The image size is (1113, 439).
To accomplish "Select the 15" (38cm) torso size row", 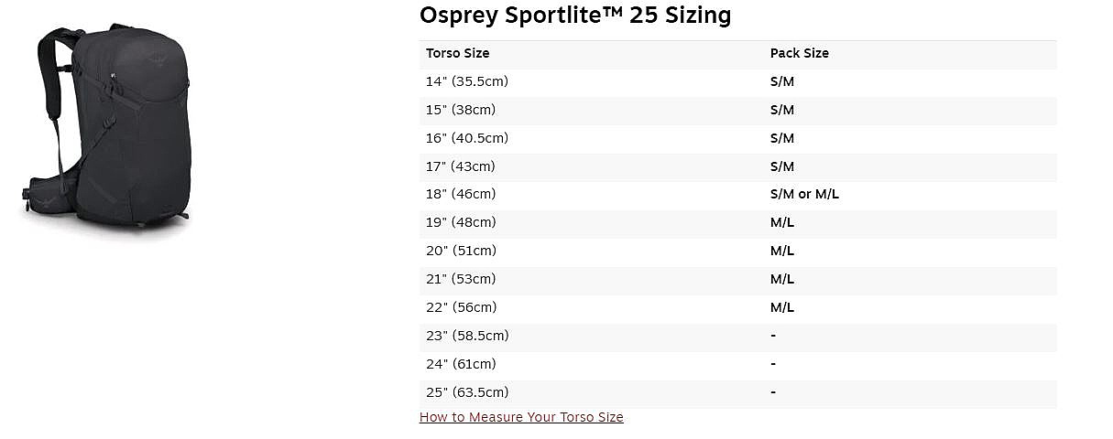I will coord(460,110).
